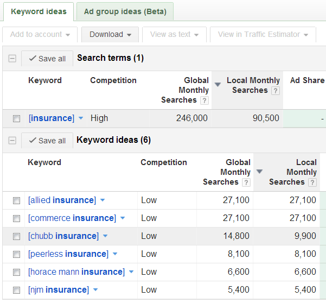Screen dimensions: 326x303
Task: Sort by Competition column in Search terms
Action: point(113,80)
